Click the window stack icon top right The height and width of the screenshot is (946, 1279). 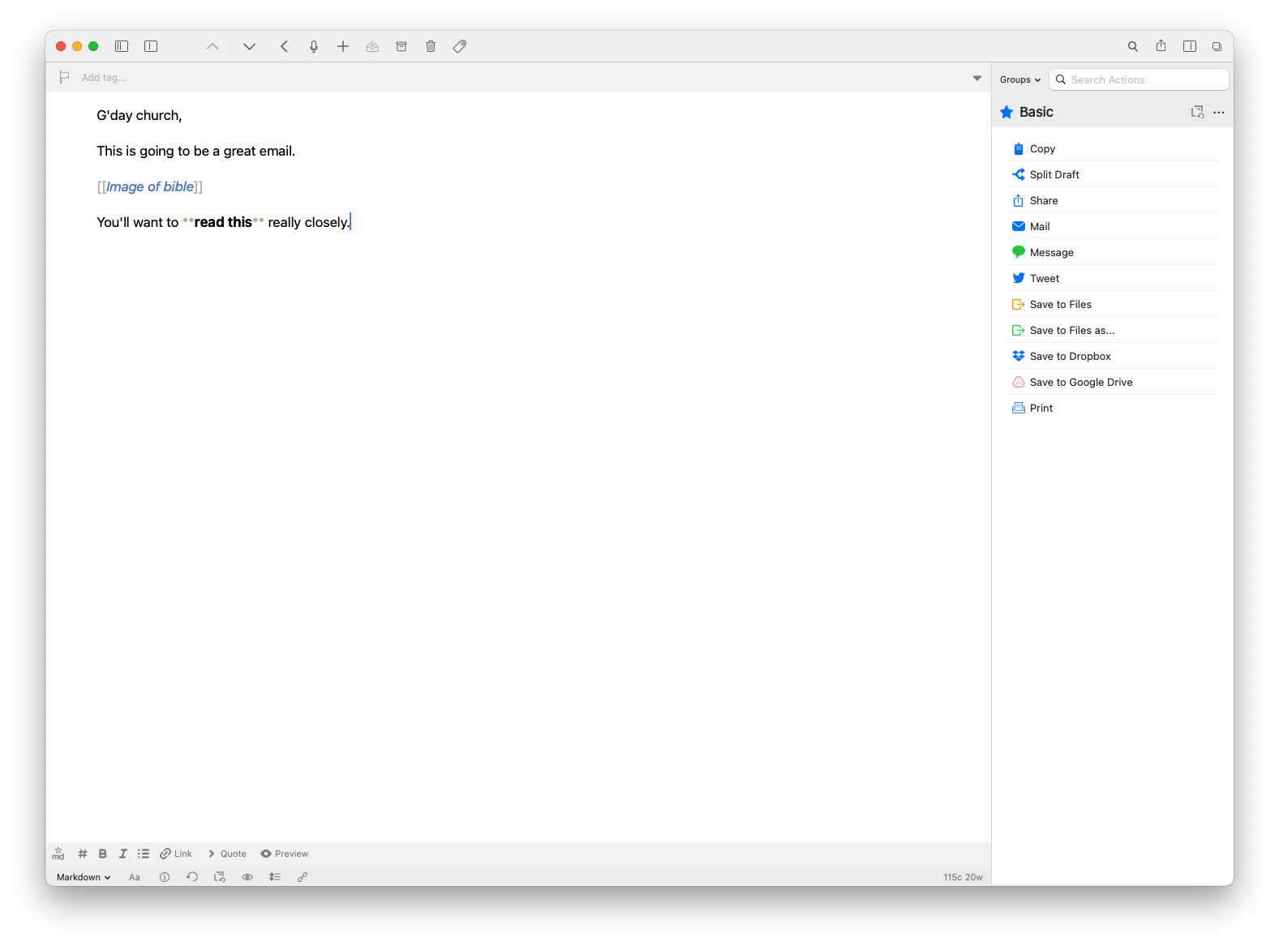coord(1217,46)
